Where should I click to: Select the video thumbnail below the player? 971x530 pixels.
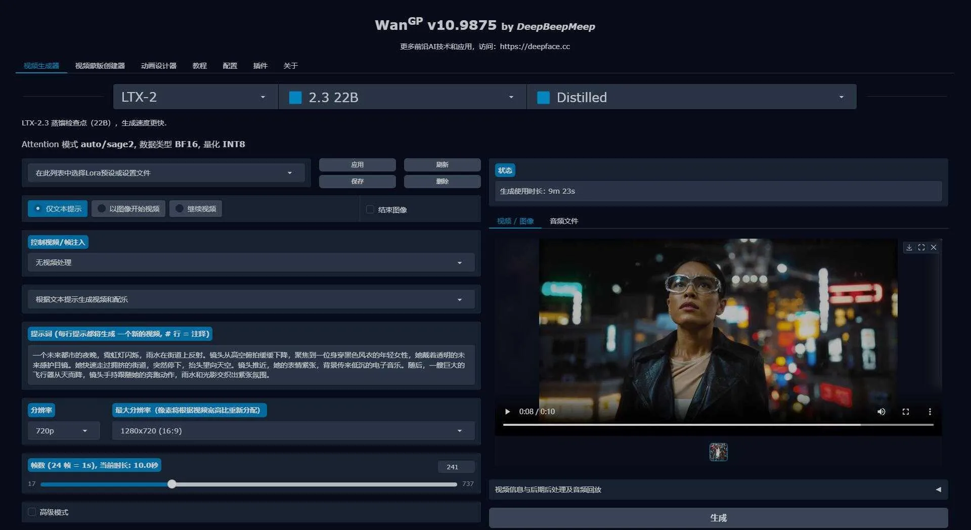point(718,452)
